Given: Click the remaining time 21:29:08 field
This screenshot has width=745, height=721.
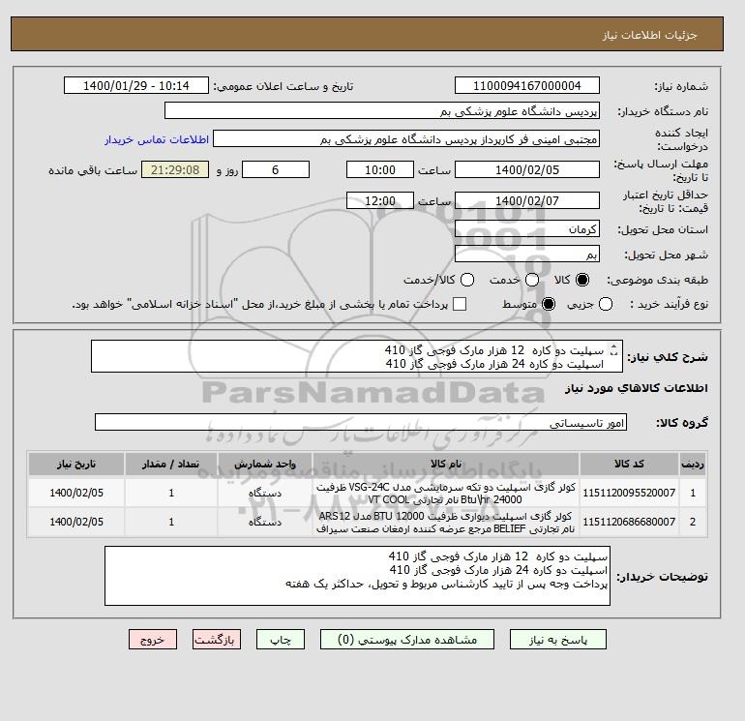Looking at the screenshot, I should click(x=175, y=169).
